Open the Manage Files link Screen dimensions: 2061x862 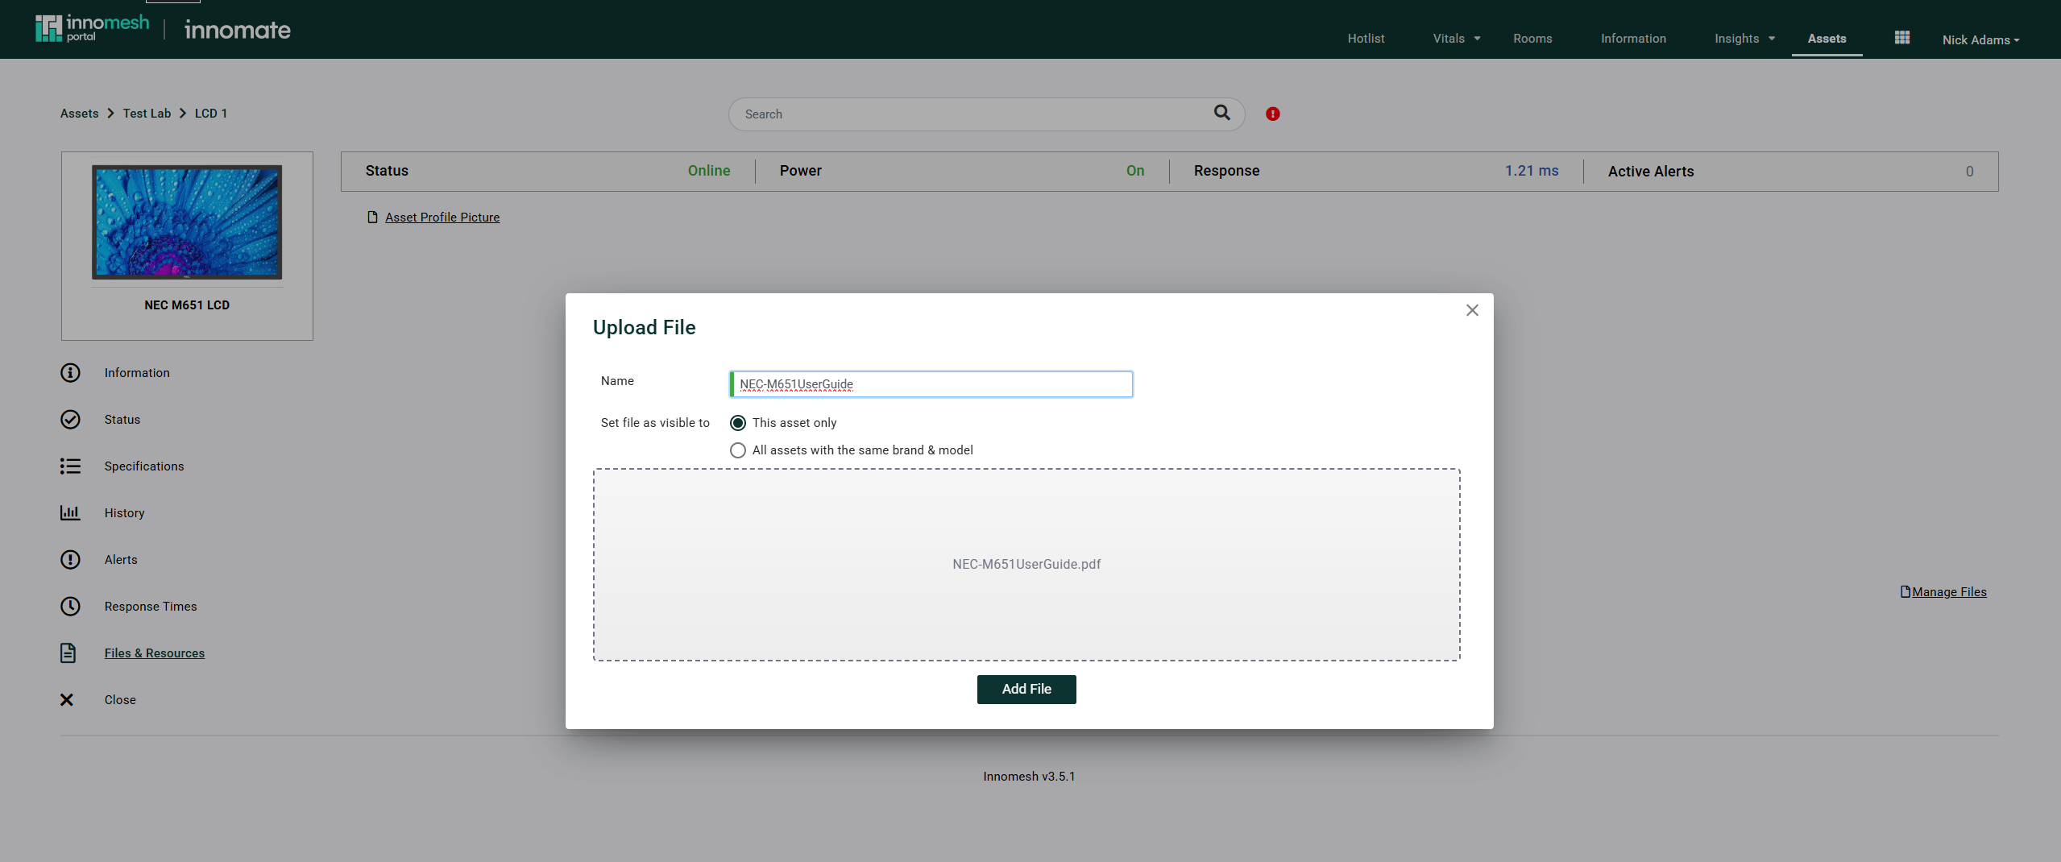click(1949, 591)
